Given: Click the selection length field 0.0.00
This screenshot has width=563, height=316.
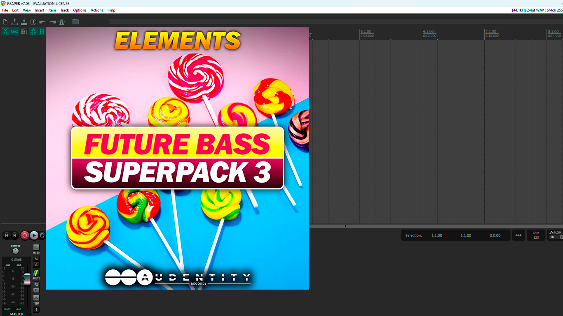Looking at the screenshot, I should tap(495, 235).
